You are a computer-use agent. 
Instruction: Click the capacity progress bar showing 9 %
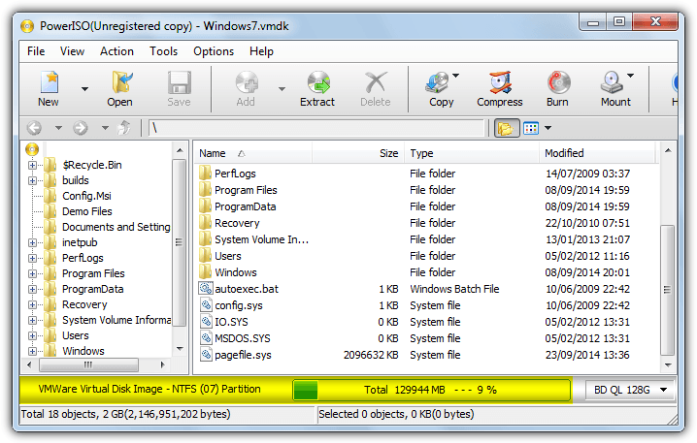tap(432, 391)
